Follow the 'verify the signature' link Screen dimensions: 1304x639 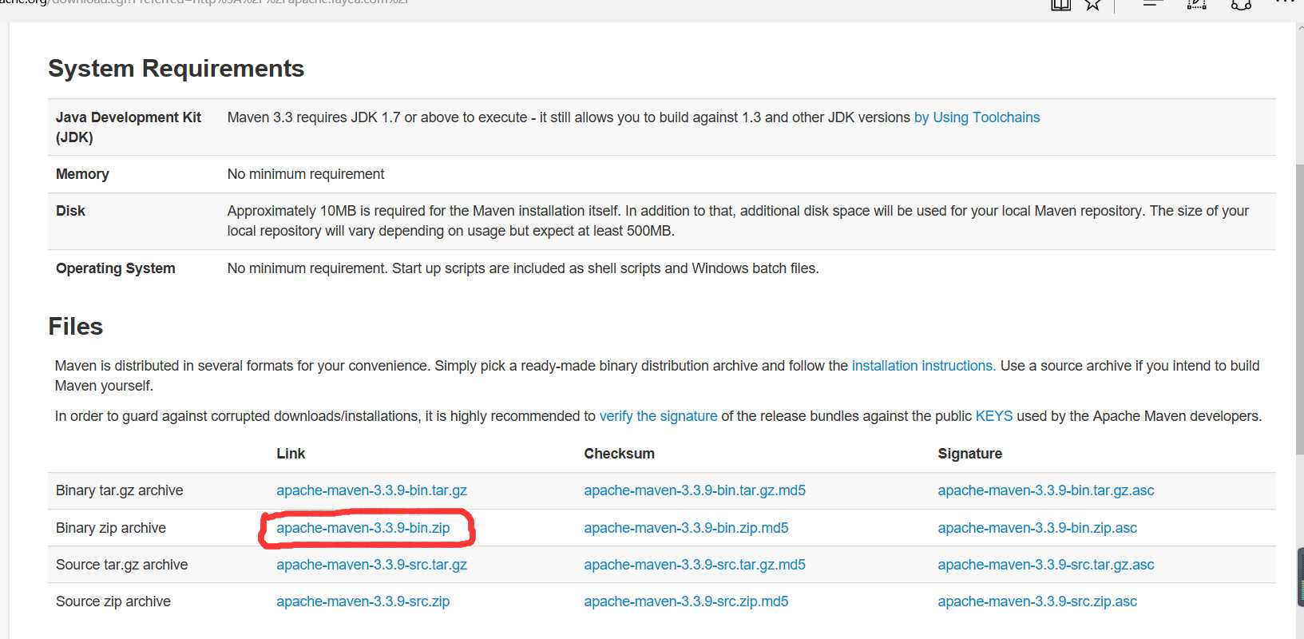pyautogui.click(x=658, y=416)
